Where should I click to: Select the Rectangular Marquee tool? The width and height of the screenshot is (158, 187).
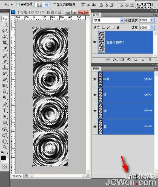click(5, 25)
